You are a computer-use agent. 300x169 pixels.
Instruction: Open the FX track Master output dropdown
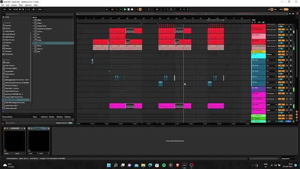272,54
